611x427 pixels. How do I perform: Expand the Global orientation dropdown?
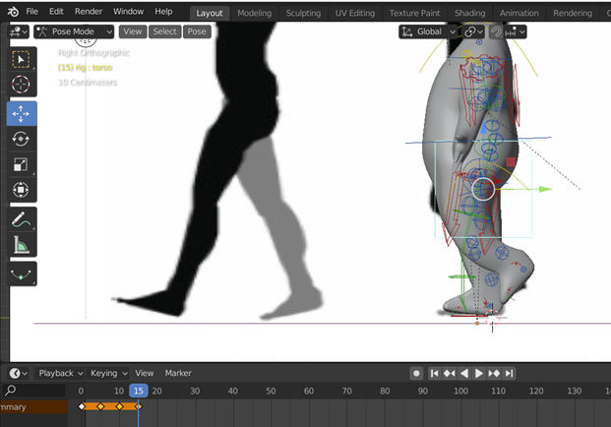pos(427,31)
